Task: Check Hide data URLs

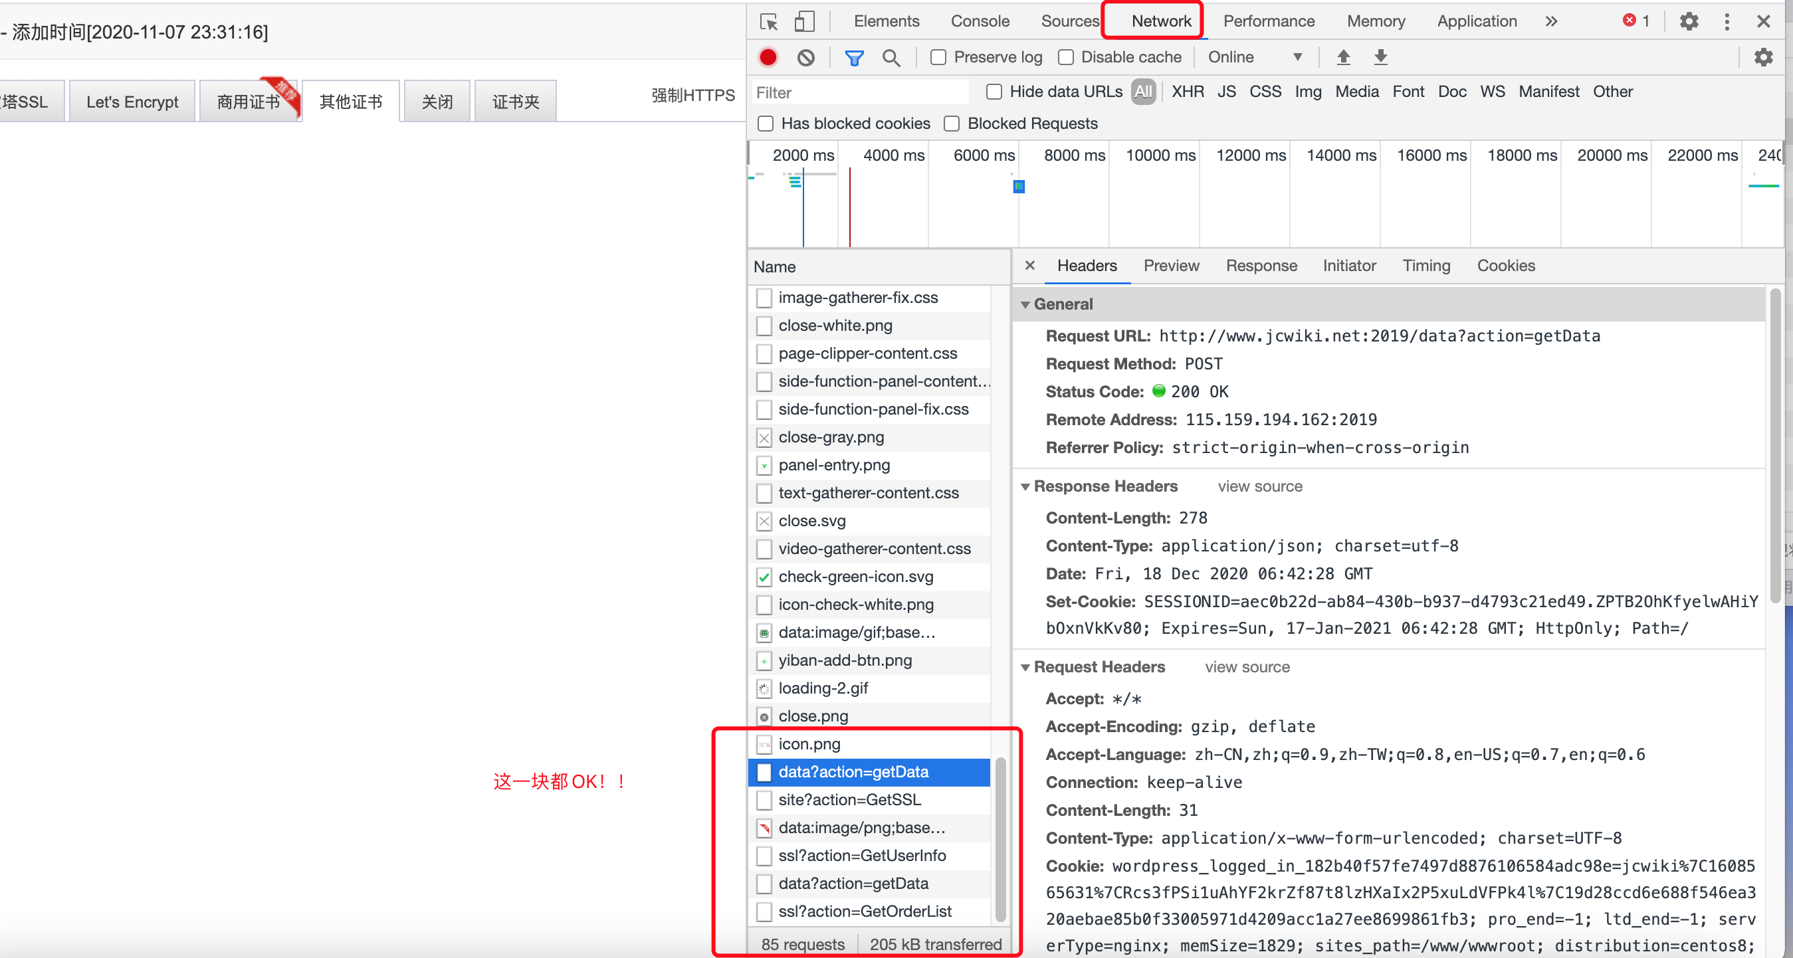Action: [994, 92]
